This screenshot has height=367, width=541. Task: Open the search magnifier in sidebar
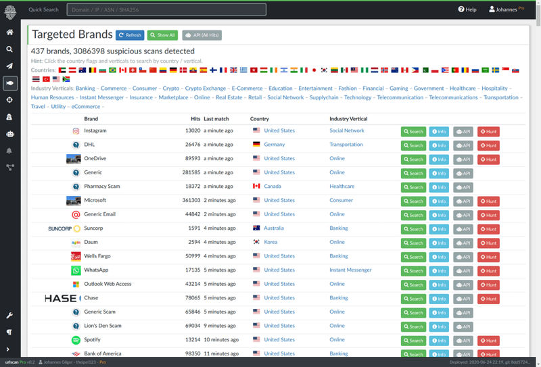[x=9, y=49]
